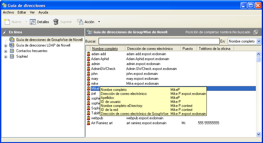Click the user icon next to admin
Image resolution: width=263 pixels, height=143 pixels.
pyautogui.click(x=88, y=64)
